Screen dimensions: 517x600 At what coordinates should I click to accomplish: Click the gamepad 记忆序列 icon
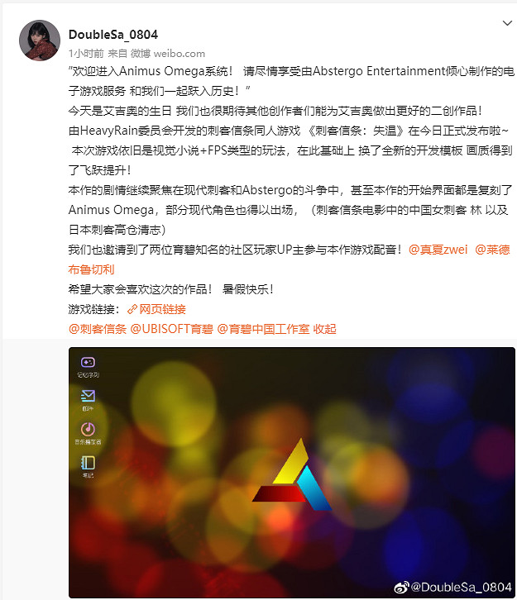point(88,362)
